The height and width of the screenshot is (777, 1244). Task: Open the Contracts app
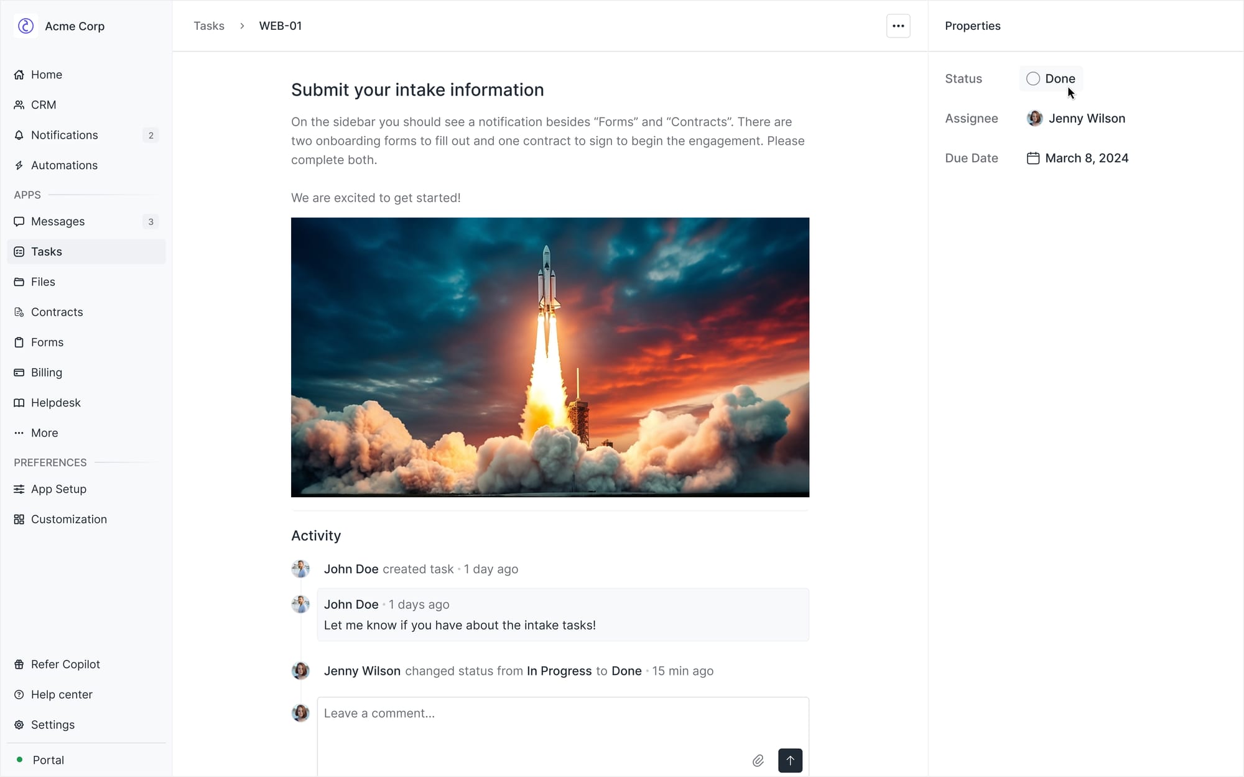pyautogui.click(x=57, y=312)
